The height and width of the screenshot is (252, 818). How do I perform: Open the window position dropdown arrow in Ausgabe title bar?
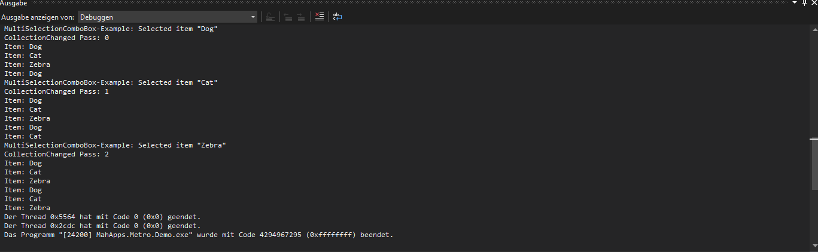(x=794, y=4)
